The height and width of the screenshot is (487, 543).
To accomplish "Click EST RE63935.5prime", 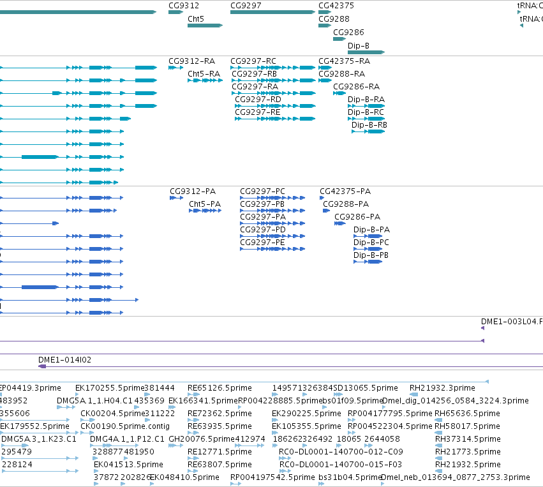I will [x=193, y=433].
